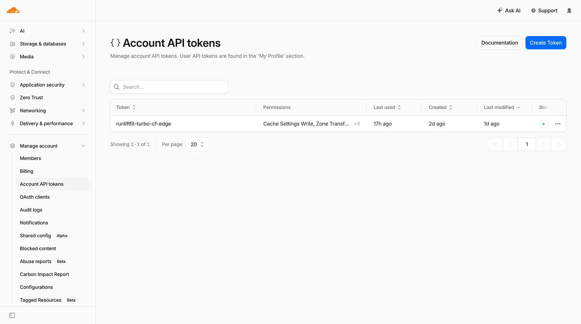This screenshot has width=581, height=324.
Task: Click the green status indicator of the token
Action: click(543, 124)
